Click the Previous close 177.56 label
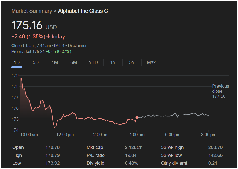Screen dimensions: 238x169 (x=220, y=91)
